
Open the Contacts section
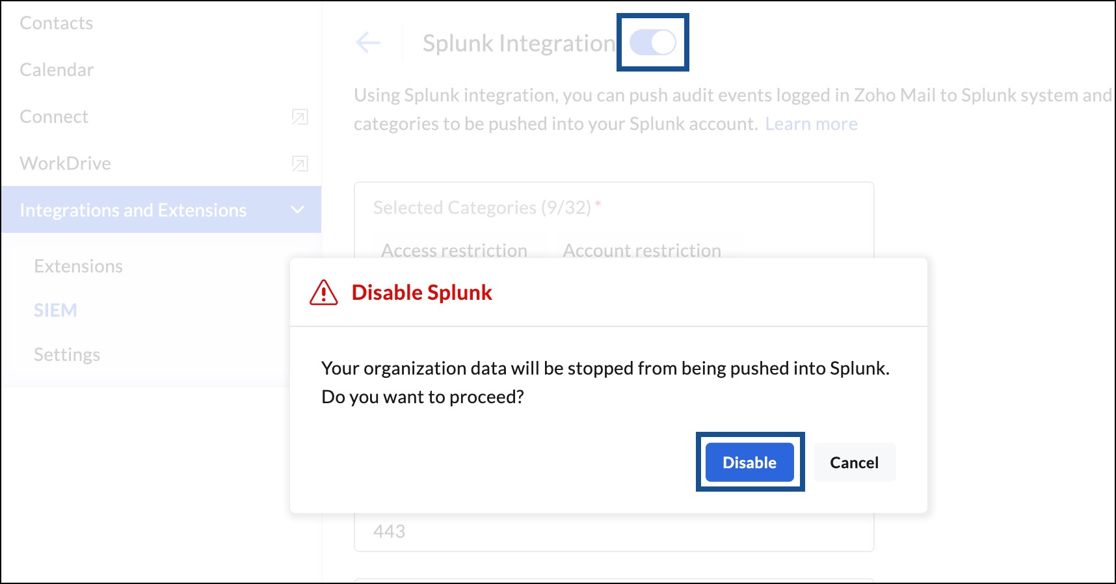point(57,23)
